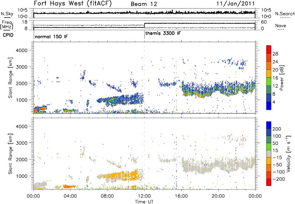Click the yellow-orange 16–20 dB swatch in Power colorbar
295x204 pixels.
pos(269,74)
